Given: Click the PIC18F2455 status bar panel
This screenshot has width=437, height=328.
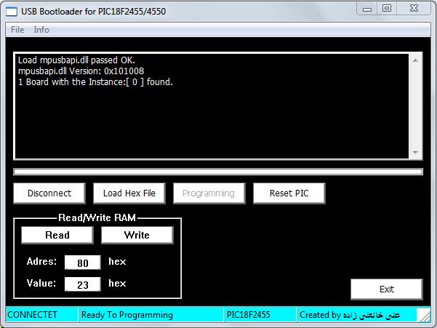Looking at the screenshot, I should click(259, 315).
